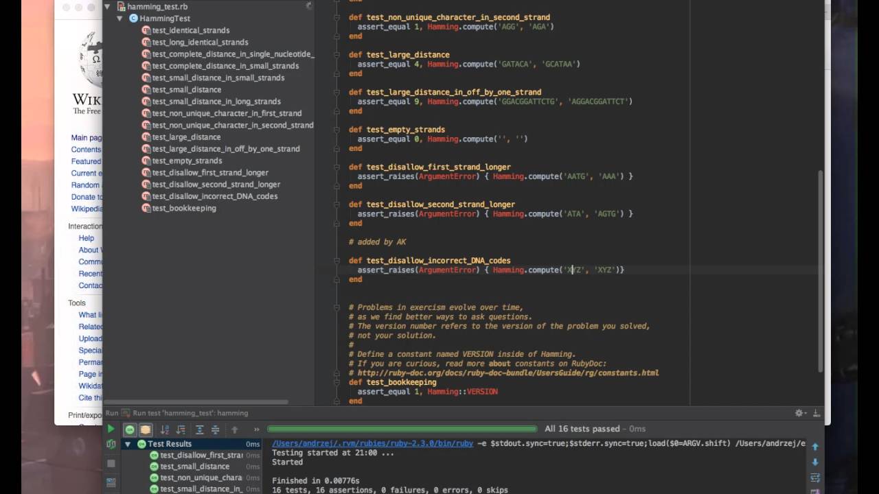
Task: Select test_large_distance_in_off_by_one_strand item
Action: pos(226,149)
